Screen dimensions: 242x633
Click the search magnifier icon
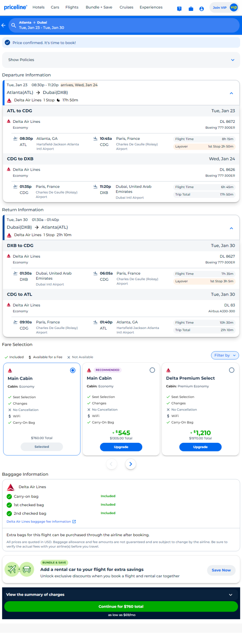point(14,25)
